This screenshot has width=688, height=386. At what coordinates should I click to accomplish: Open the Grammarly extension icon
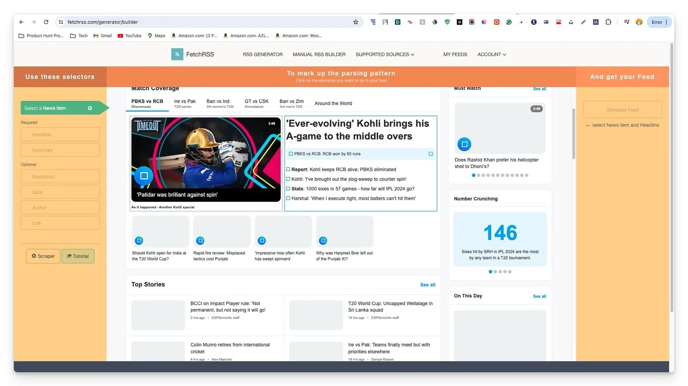click(x=509, y=22)
